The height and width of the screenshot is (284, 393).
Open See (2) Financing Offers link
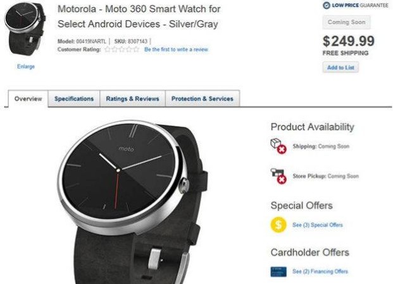tap(320, 271)
